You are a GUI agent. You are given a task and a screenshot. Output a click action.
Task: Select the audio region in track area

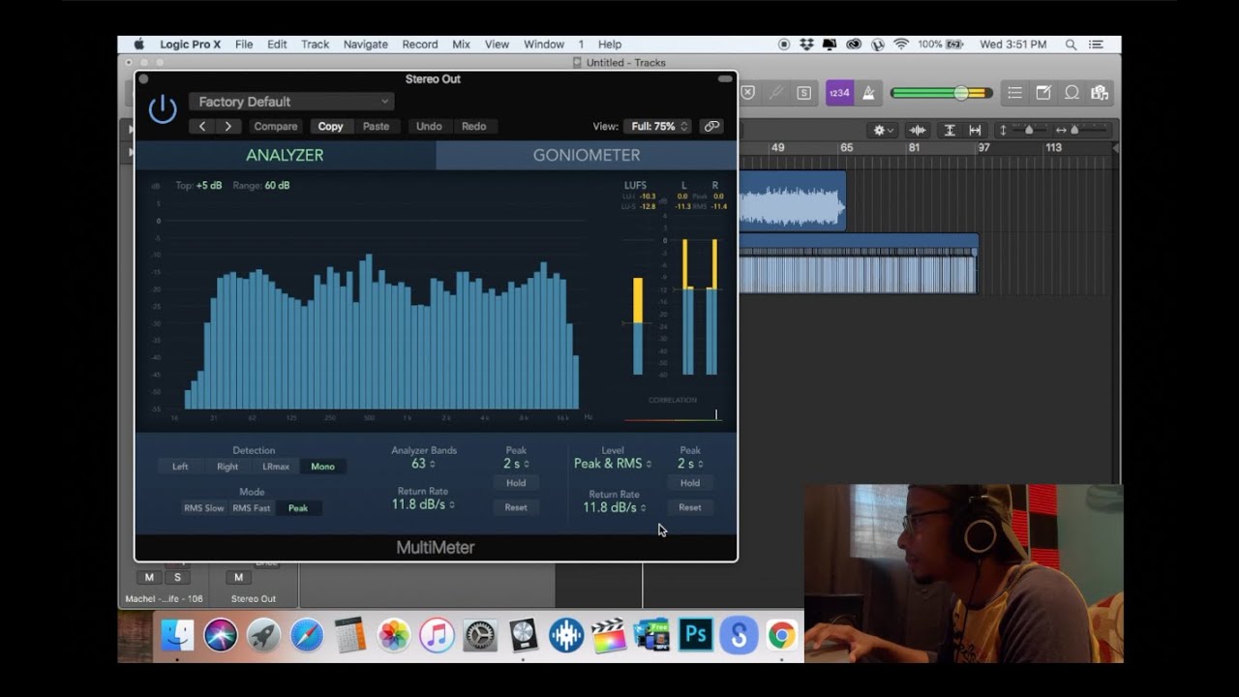point(792,201)
